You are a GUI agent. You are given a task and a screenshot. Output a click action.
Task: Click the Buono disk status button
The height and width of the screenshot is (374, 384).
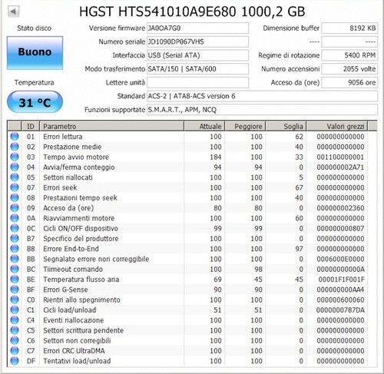[x=35, y=53]
